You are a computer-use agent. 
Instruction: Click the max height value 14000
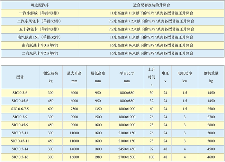pos(74,149)
